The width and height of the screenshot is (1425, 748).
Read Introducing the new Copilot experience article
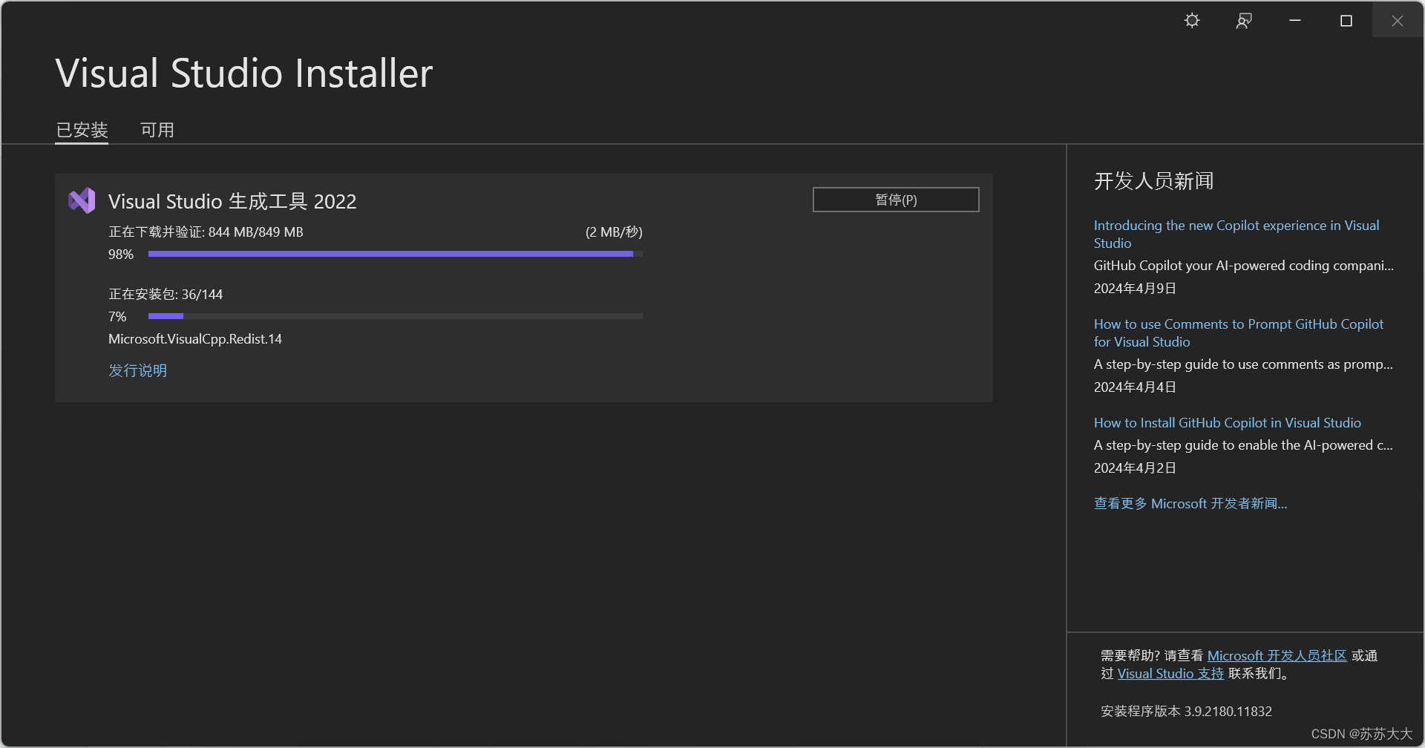pos(1236,234)
